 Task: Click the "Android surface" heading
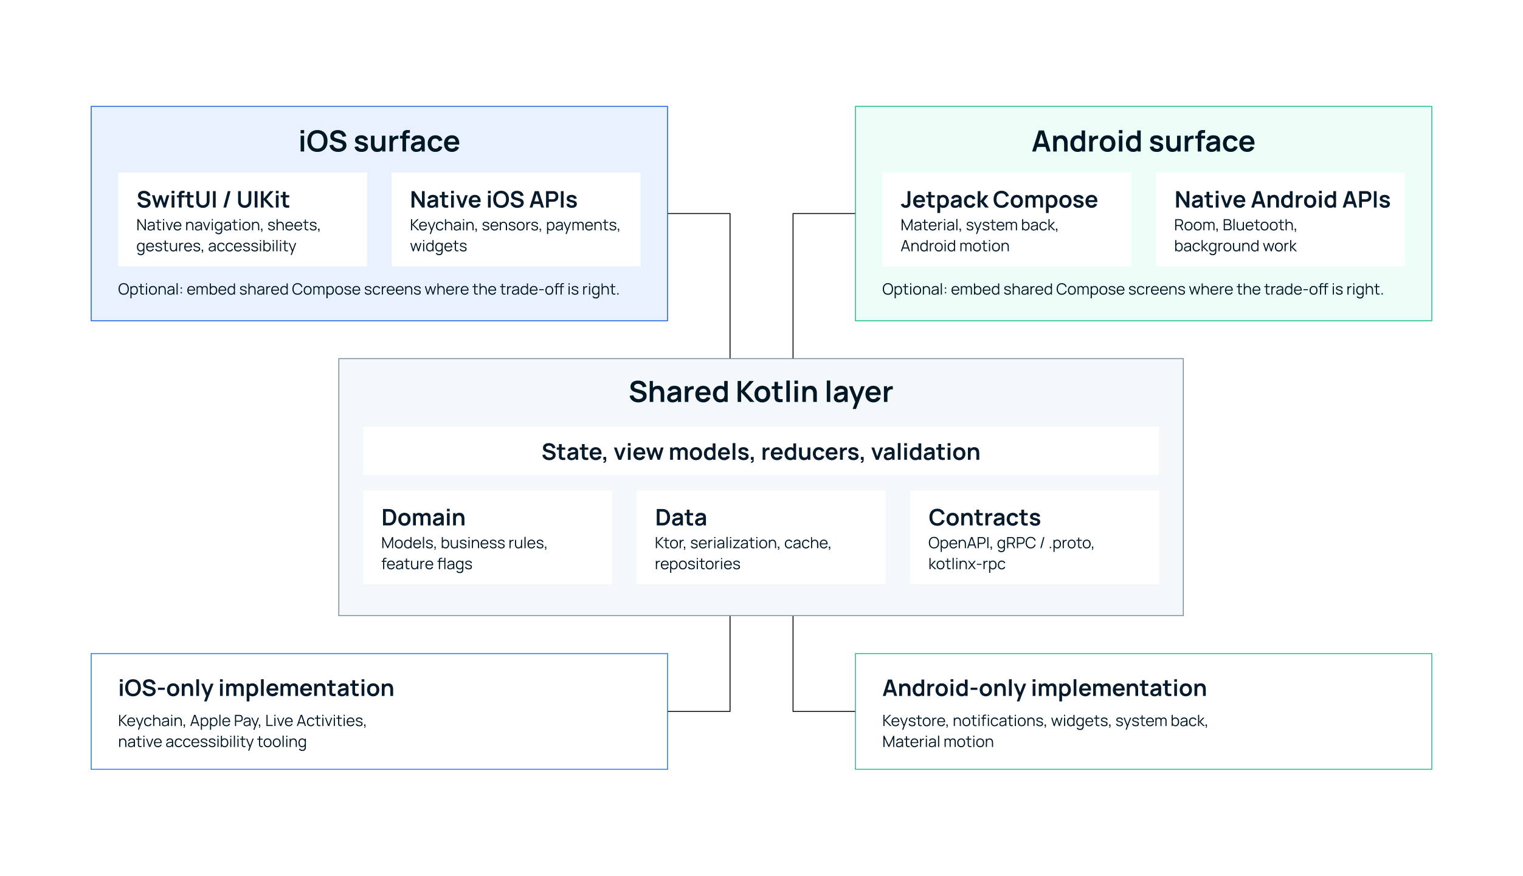[1143, 142]
